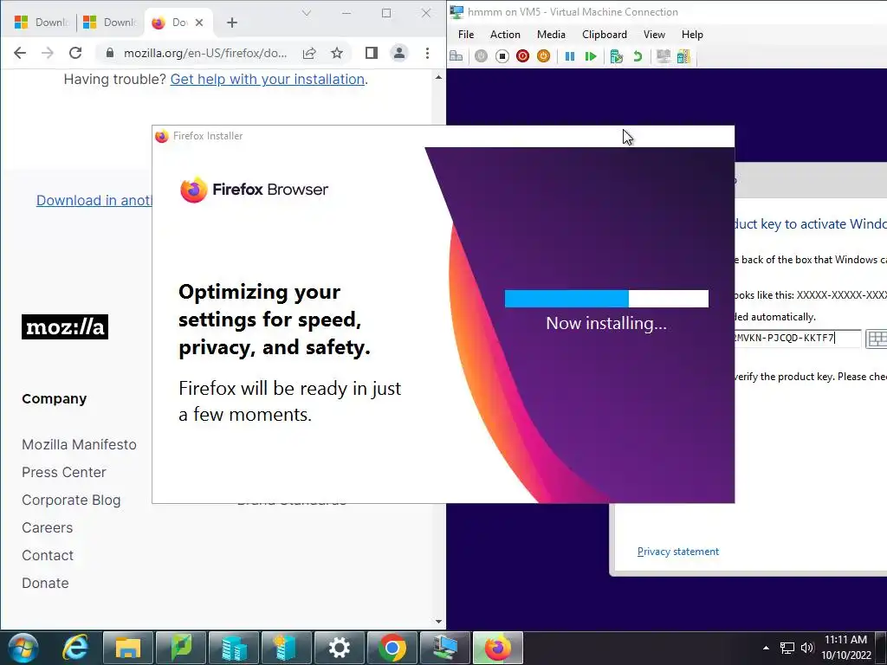
Task: Open Careers footer link
Action: [48, 527]
